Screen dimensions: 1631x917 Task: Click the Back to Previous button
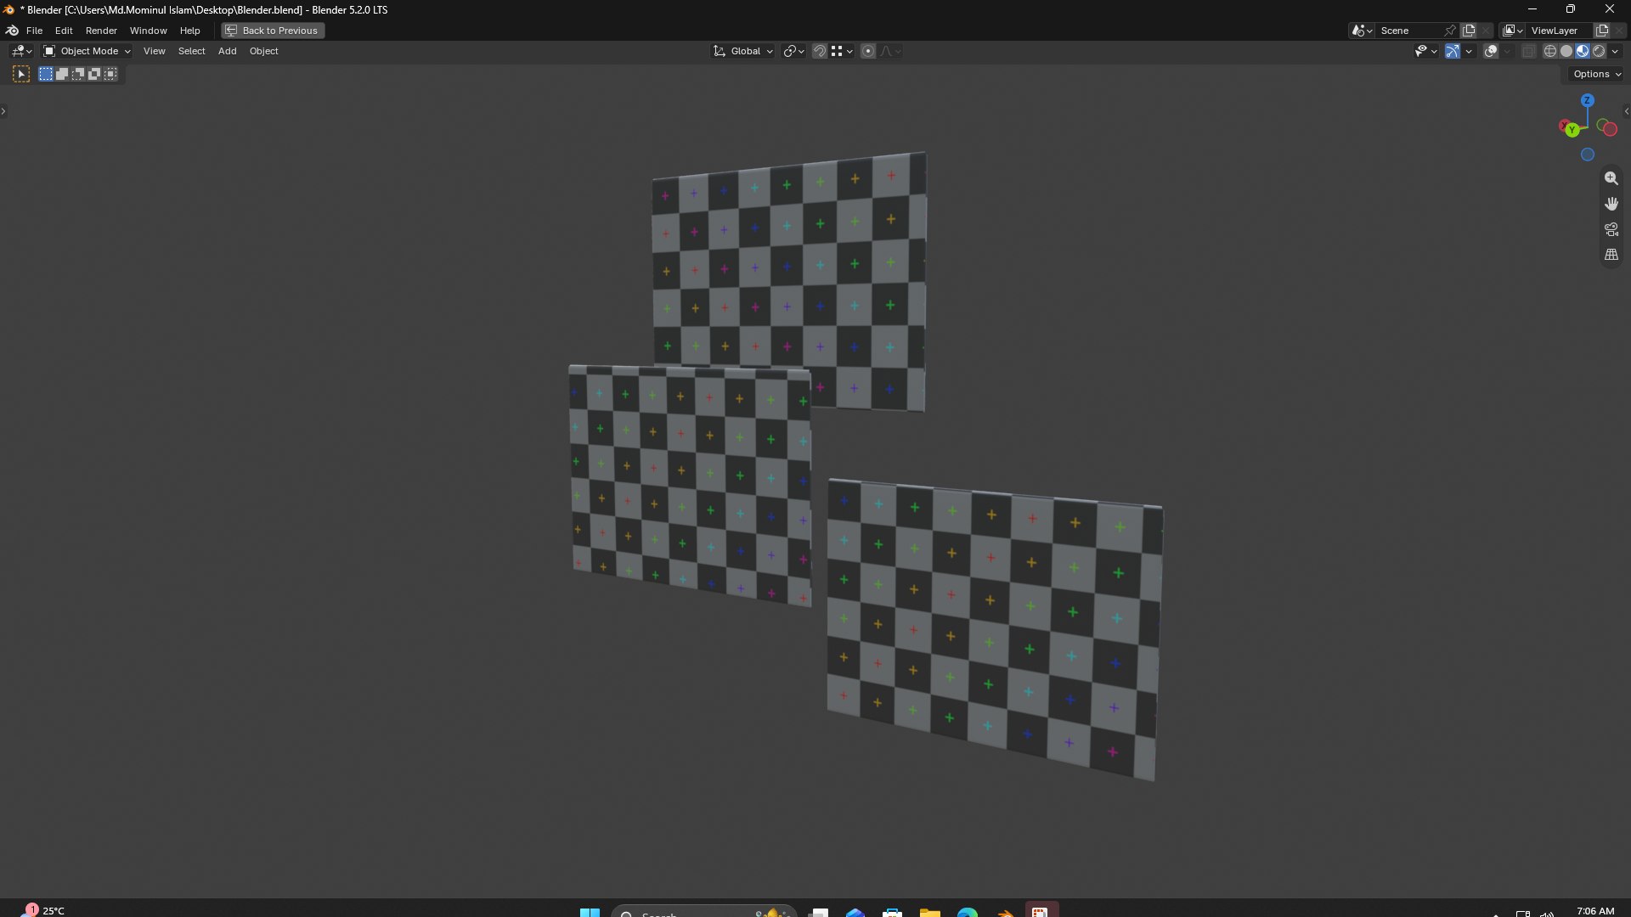pos(273,31)
